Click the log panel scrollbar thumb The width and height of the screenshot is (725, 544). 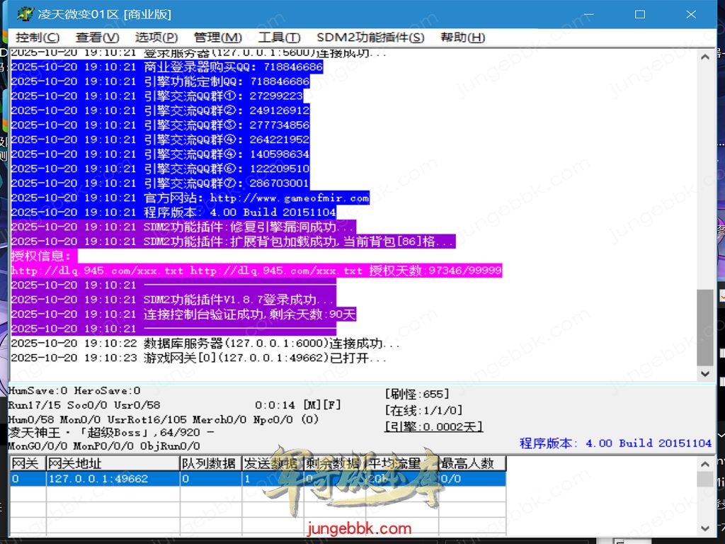coord(705,327)
